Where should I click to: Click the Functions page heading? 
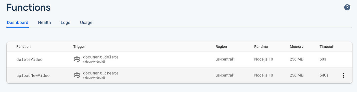click(28, 7)
